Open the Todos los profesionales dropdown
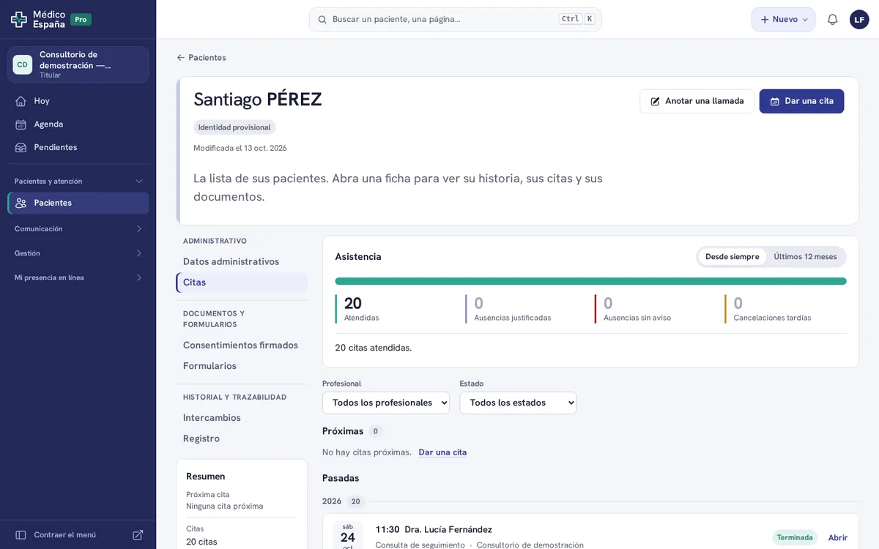This screenshot has width=879, height=549. click(x=386, y=403)
